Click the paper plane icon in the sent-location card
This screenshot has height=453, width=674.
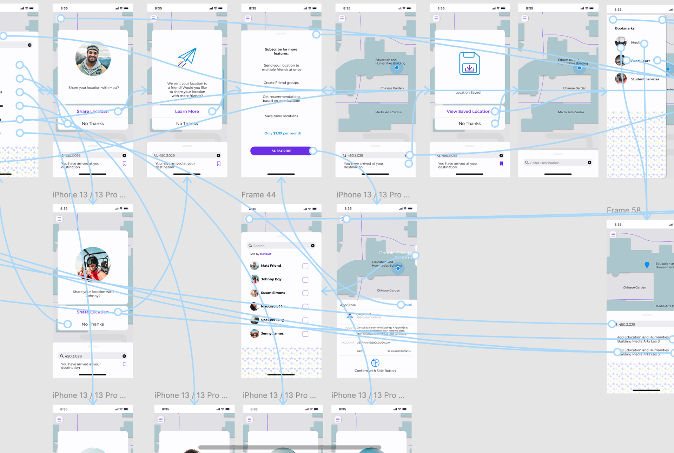pos(187,57)
